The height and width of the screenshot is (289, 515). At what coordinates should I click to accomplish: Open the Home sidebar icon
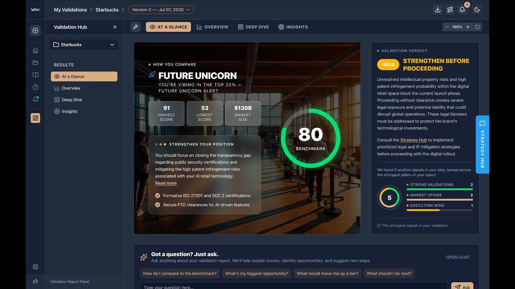[35, 50]
